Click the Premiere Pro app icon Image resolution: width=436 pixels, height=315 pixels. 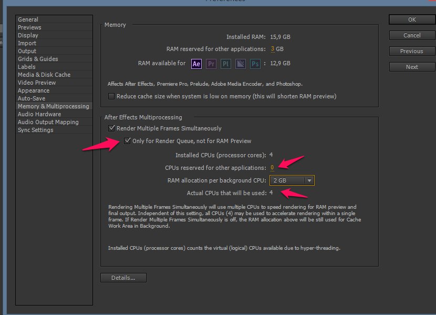tap(211, 64)
